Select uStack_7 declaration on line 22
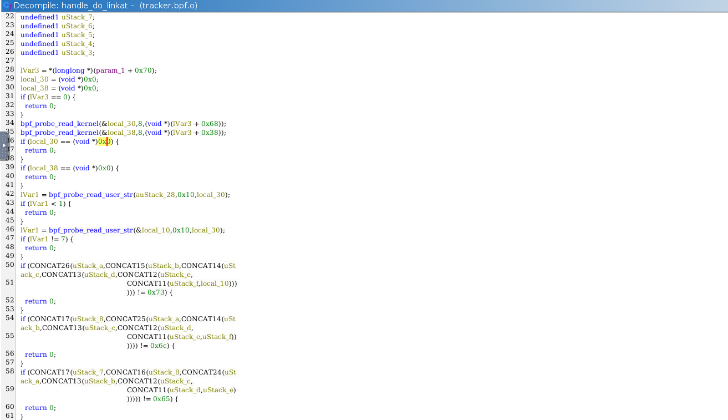This screenshot has height=420, width=728. tap(77, 17)
